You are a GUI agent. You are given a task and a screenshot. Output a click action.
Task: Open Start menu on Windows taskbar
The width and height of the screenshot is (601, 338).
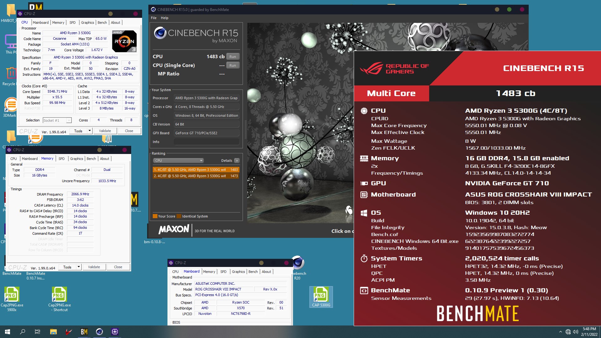8,332
